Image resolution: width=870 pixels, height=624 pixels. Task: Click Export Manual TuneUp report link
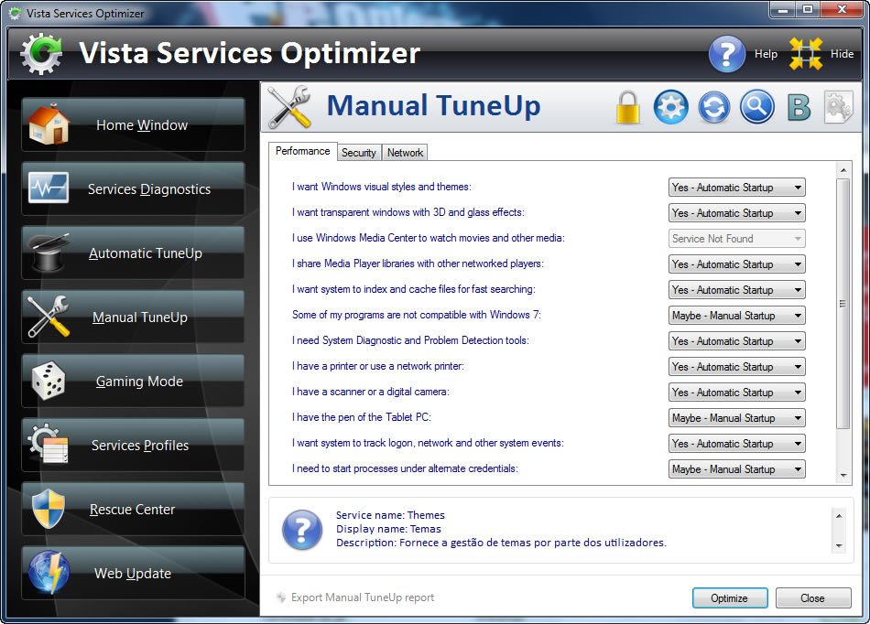[363, 597]
